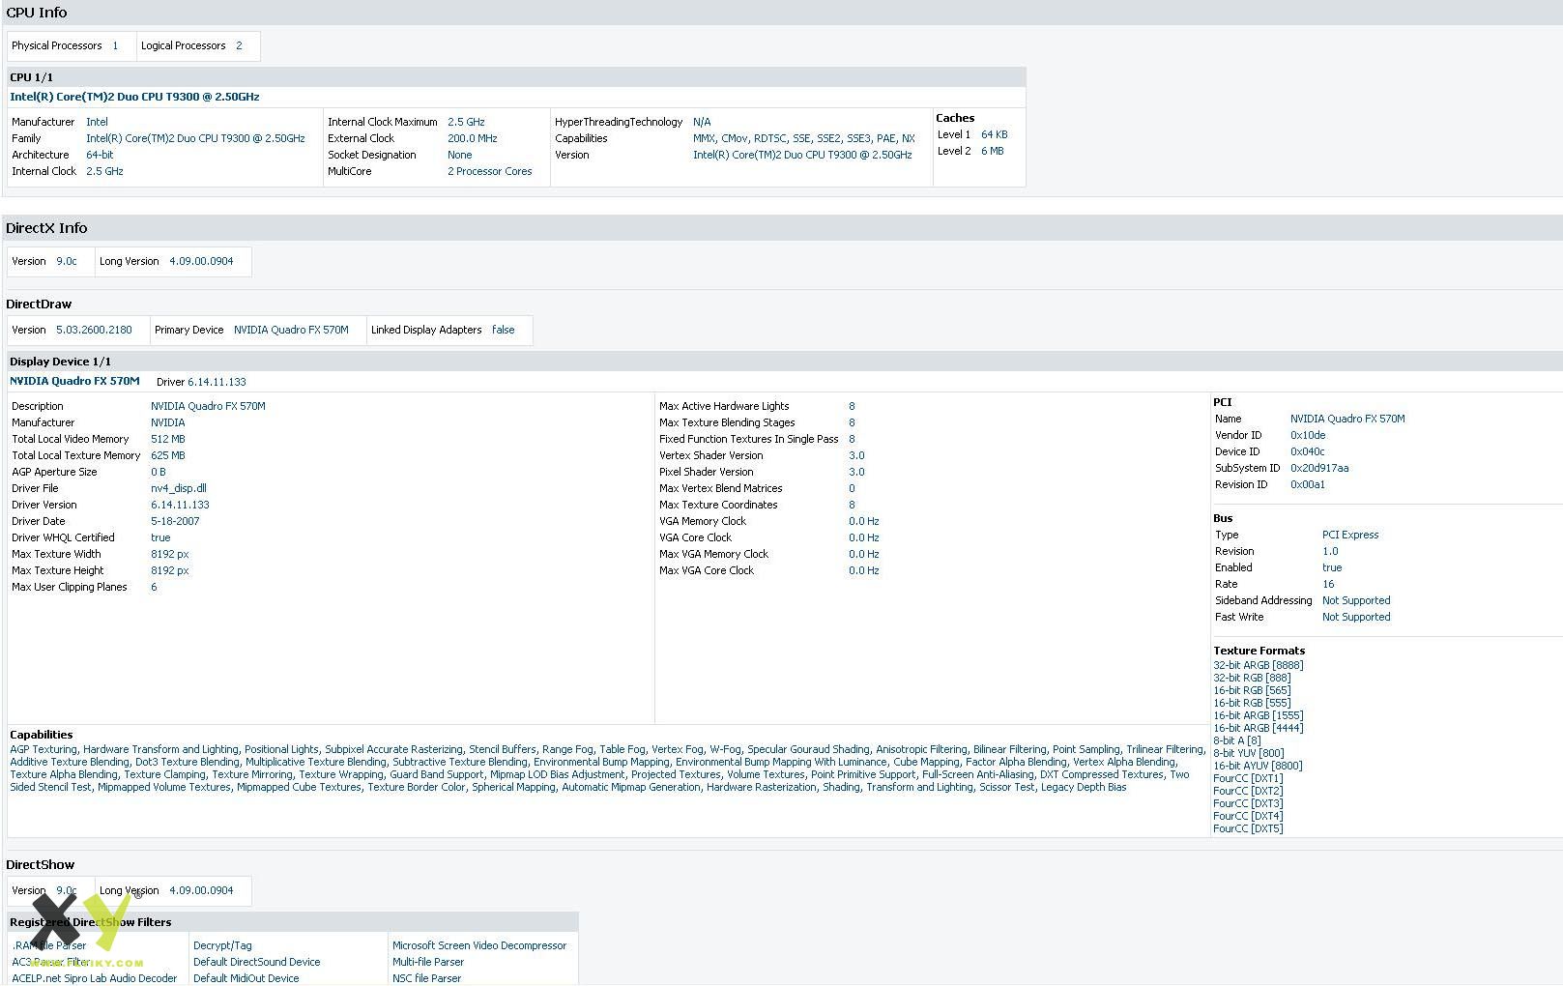
Task: Click the "Display Device 1/1" header bar
Action: (x=784, y=362)
